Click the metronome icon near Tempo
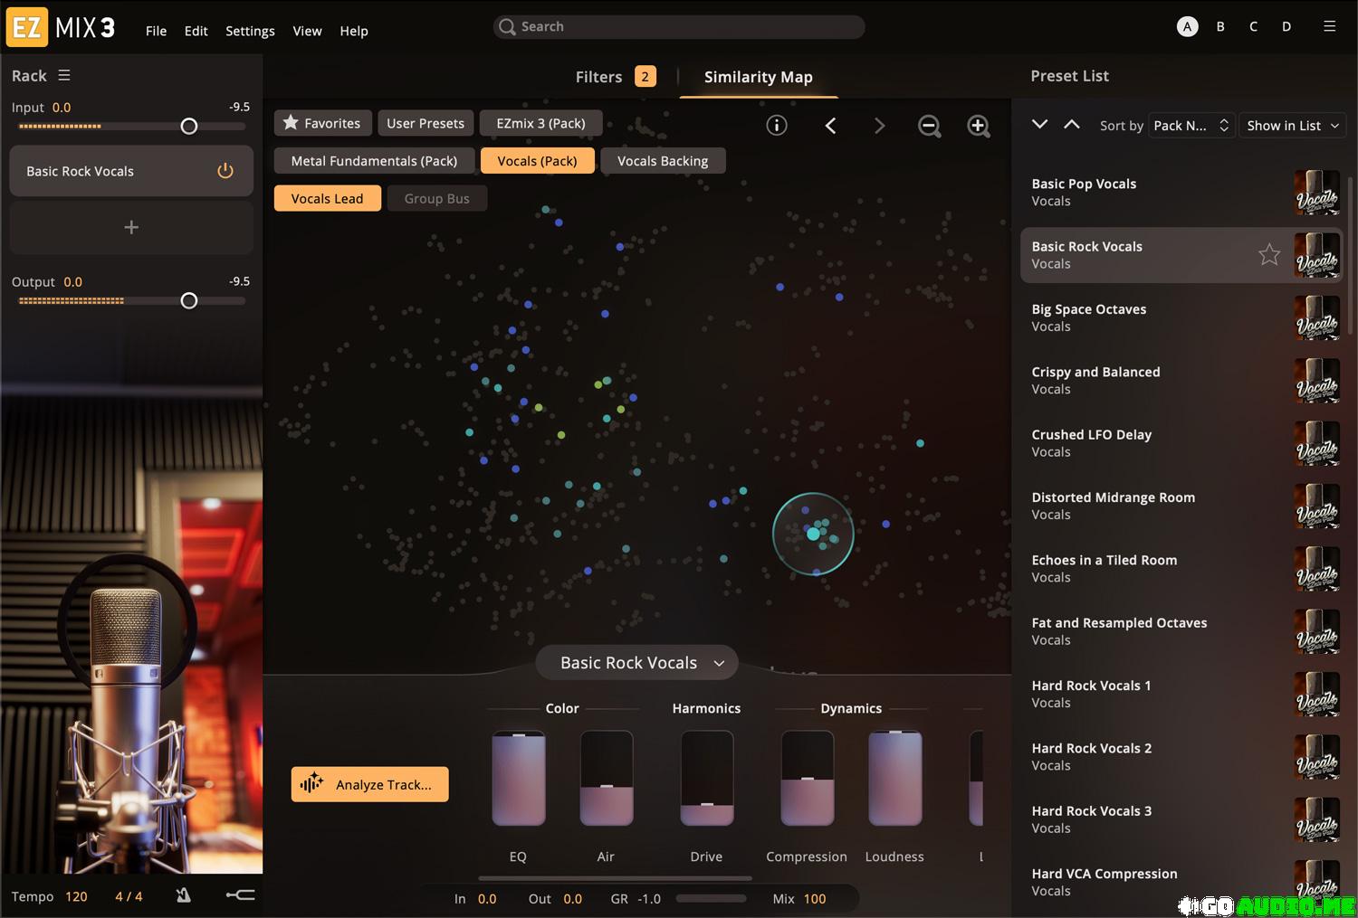 point(184,895)
